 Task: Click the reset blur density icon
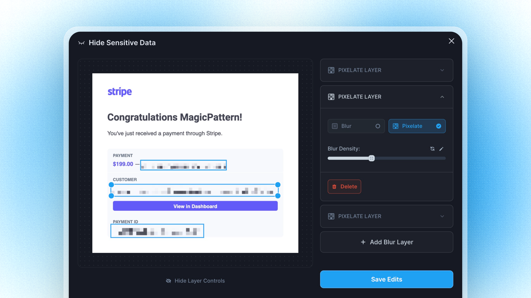click(432, 148)
